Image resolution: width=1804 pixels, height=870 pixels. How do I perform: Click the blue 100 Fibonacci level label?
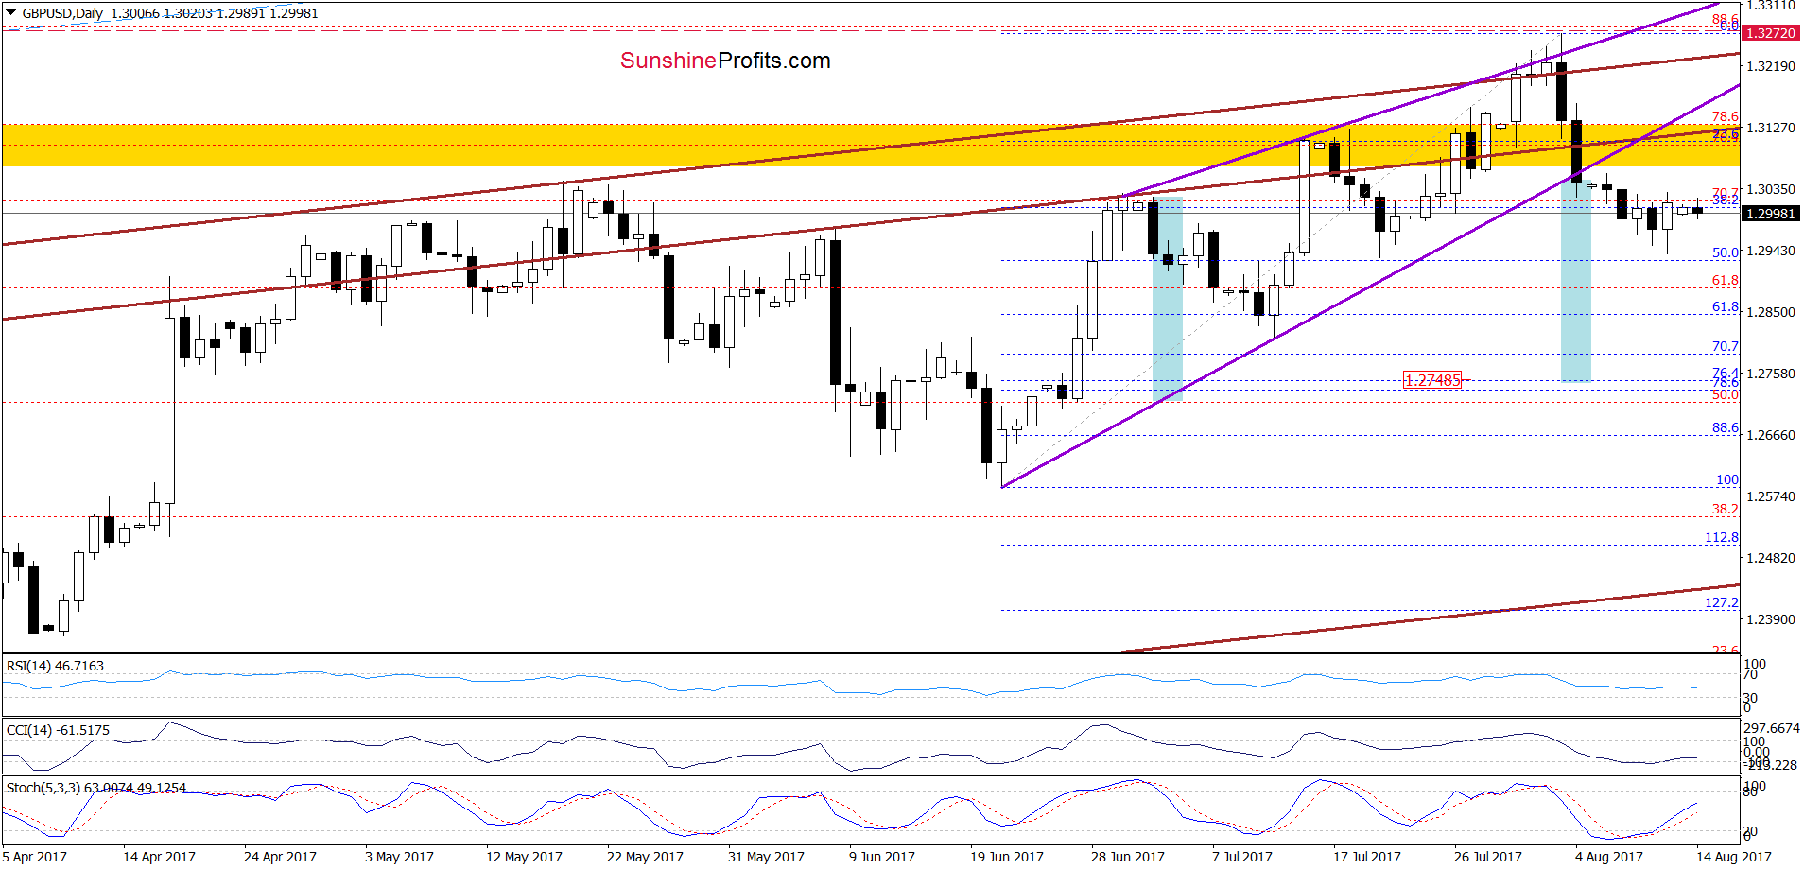1727,479
